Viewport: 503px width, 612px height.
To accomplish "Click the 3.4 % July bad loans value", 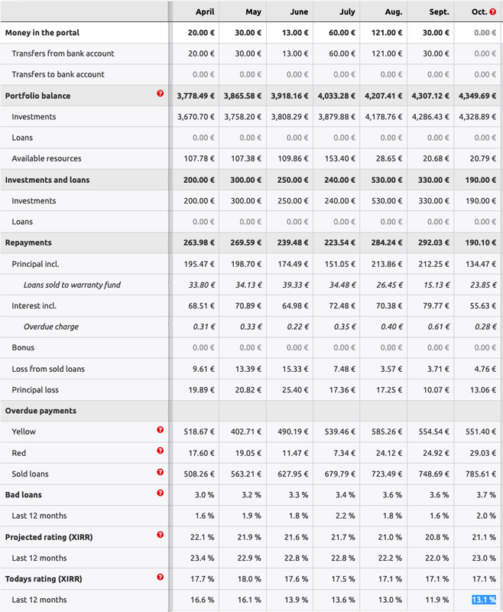I will [345, 495].
